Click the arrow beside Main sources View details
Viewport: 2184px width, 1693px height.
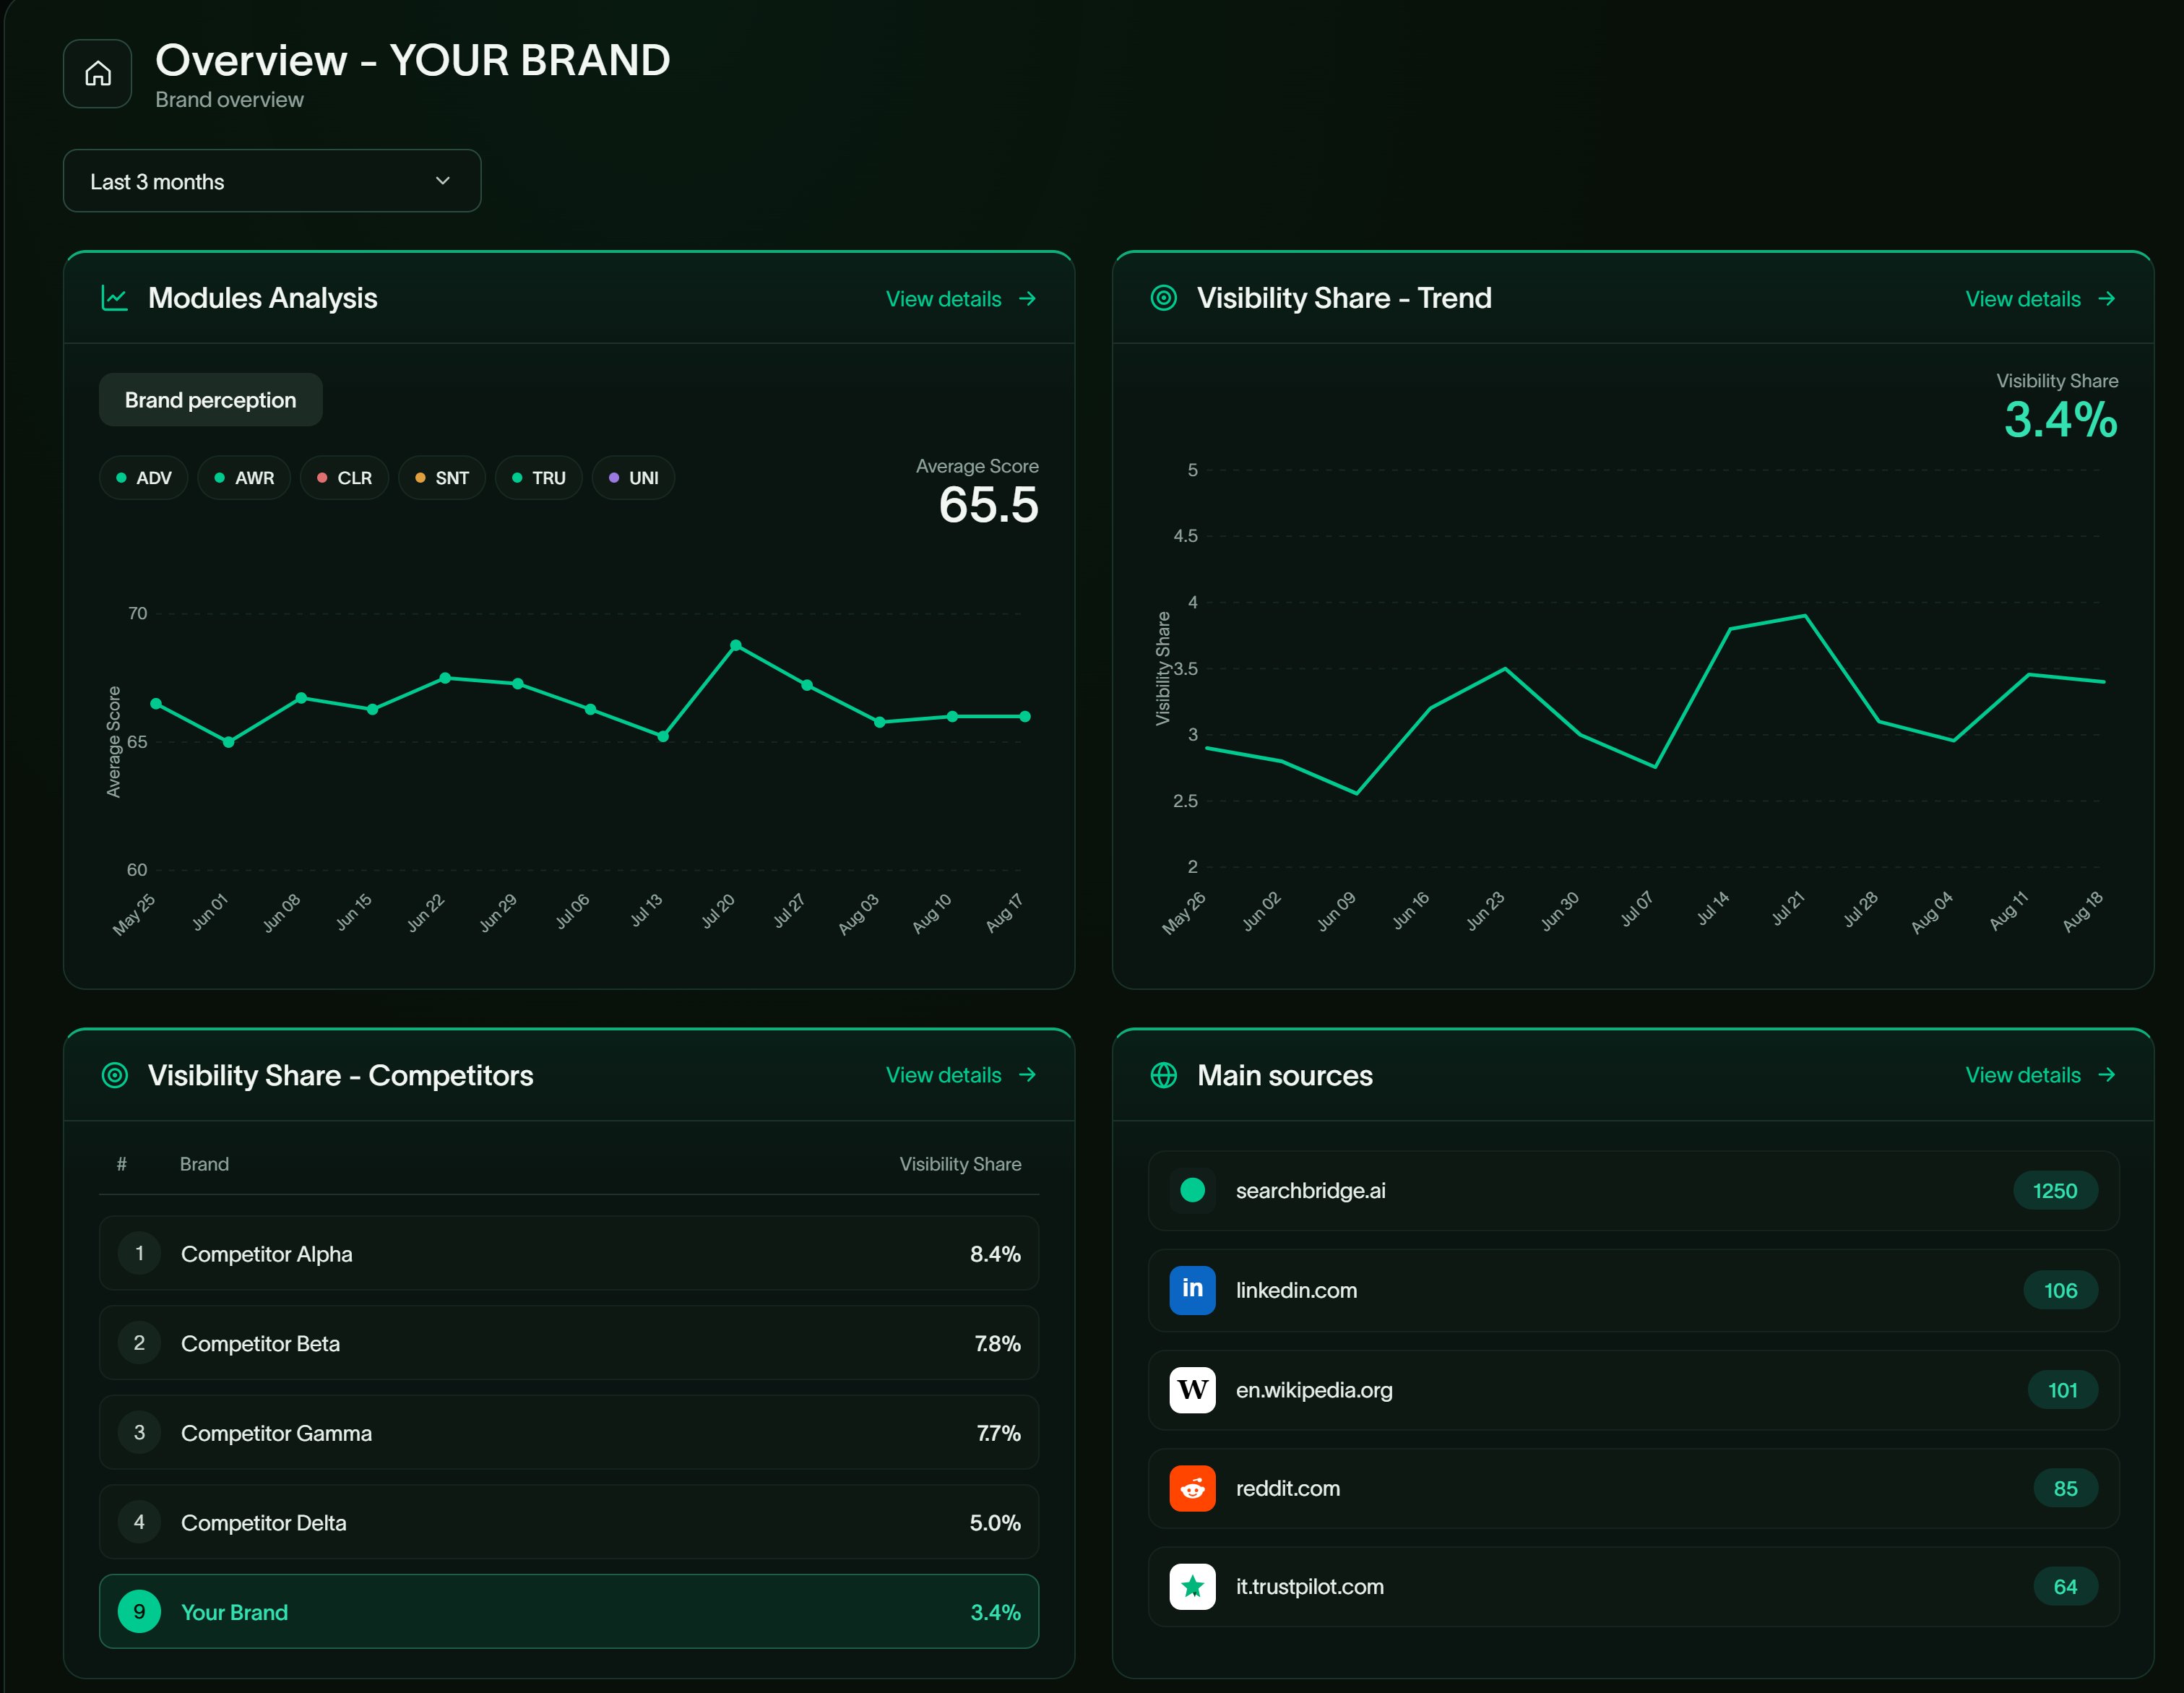click(2107, 1075)
